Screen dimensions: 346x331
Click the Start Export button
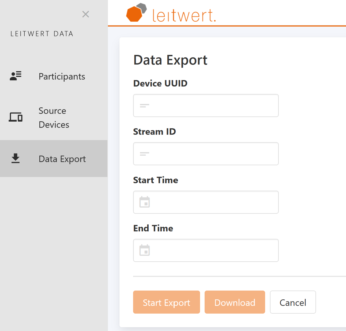[x=166, y=302]
